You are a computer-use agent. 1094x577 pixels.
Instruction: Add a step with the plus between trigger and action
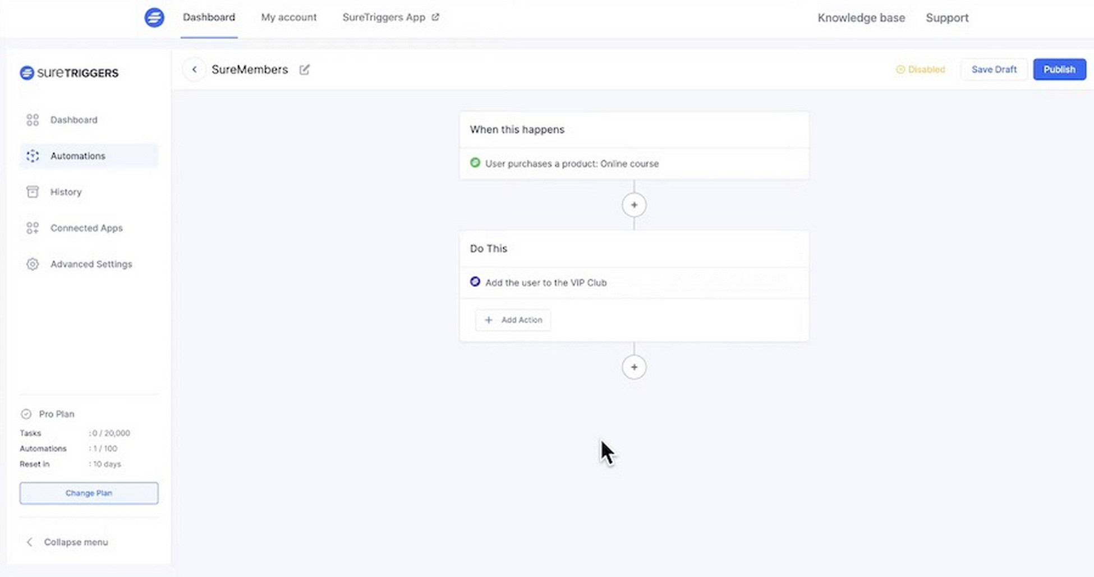tap(634, 205)
